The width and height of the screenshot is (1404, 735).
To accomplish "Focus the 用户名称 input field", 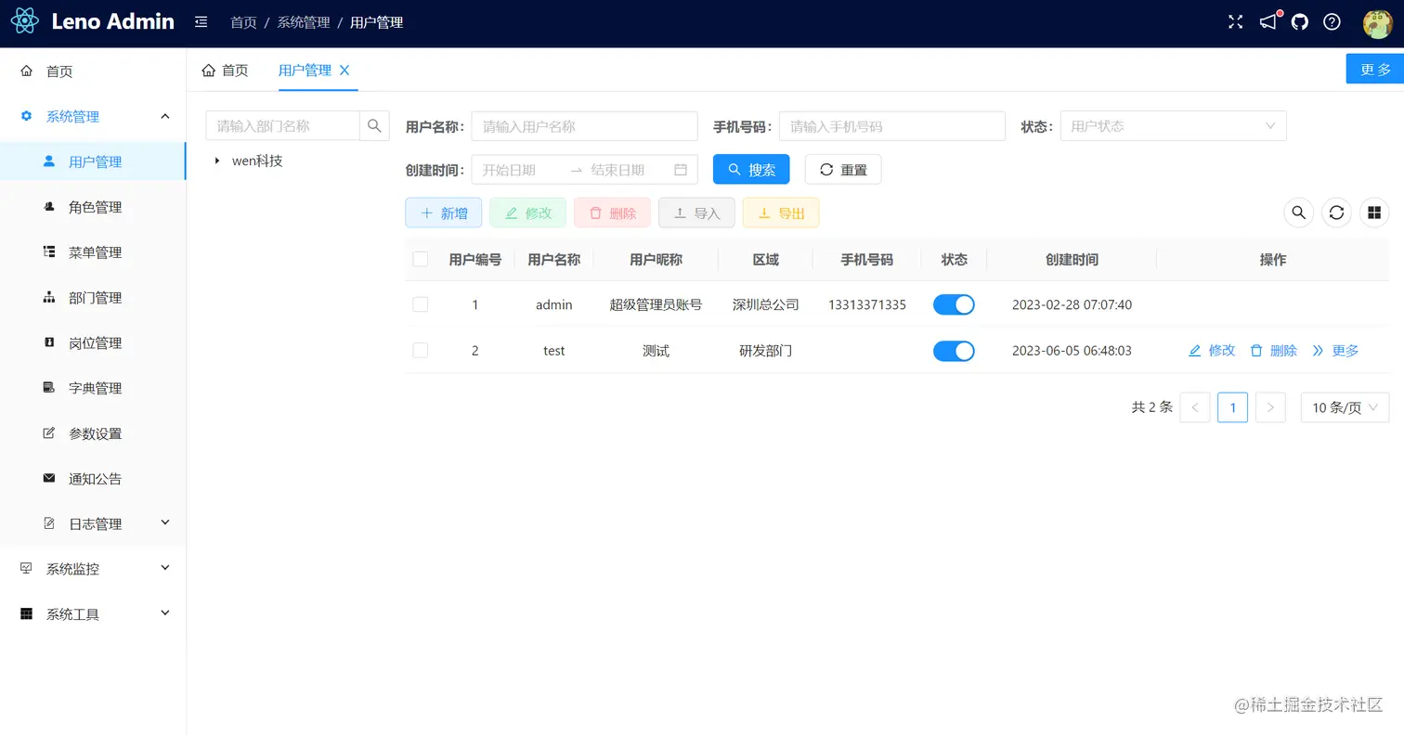I will point(585,126).
